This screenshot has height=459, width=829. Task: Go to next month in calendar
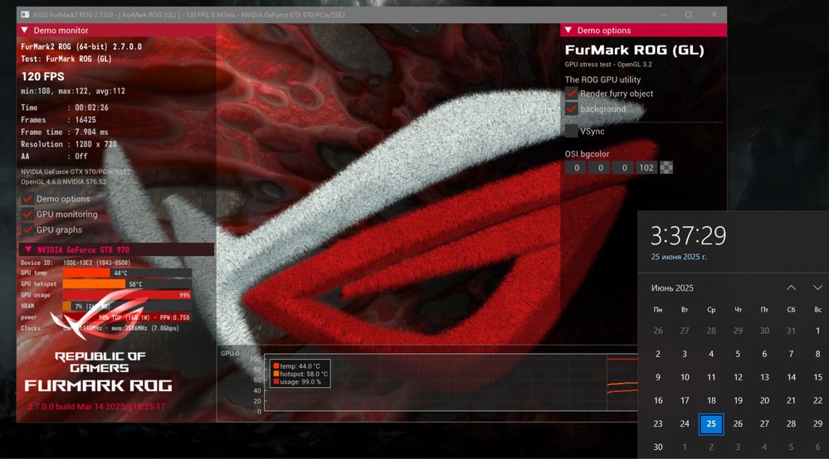[x=817, y=287]
